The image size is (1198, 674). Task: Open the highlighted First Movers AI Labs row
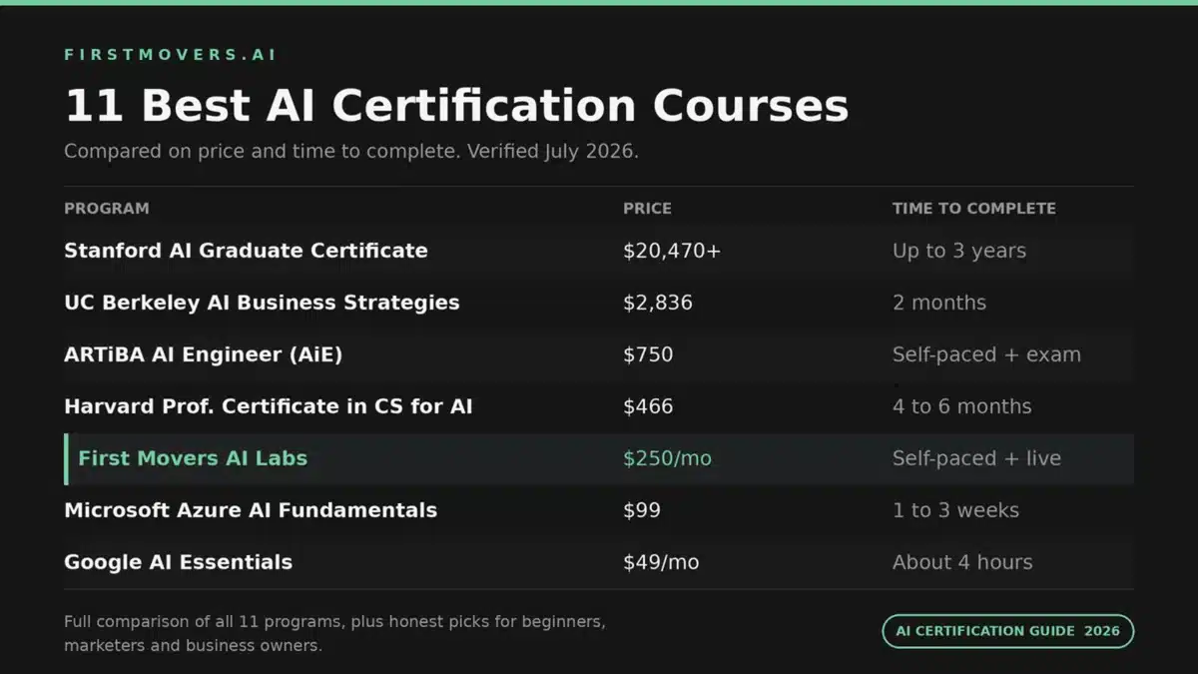pyautogui.click(x=599, y=458)
